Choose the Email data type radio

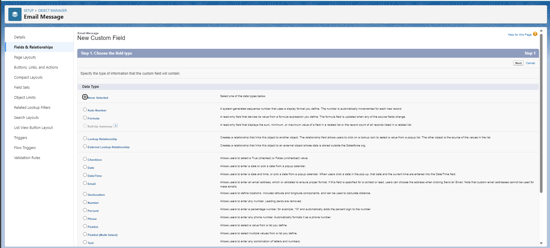point(85,183)
